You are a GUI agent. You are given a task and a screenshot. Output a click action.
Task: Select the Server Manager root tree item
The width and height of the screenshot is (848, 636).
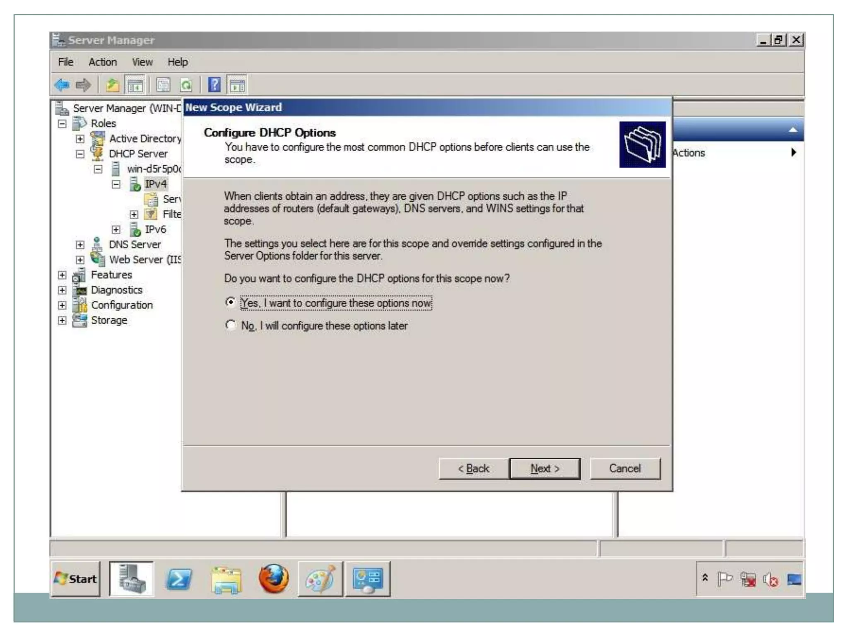(126, 108)
